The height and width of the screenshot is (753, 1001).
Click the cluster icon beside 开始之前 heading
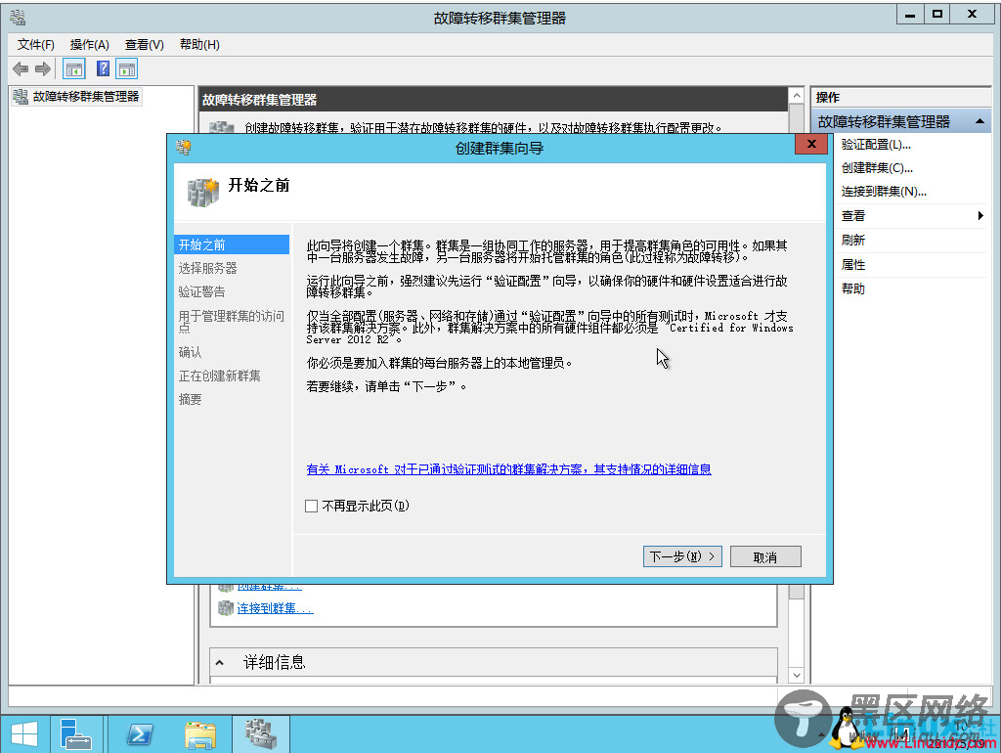[203, 193]
